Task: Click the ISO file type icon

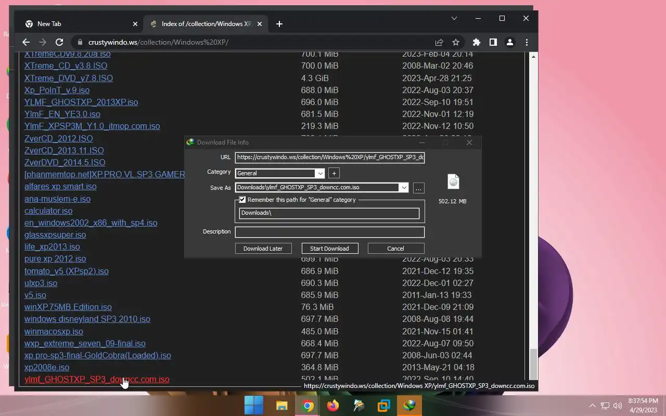Action: pyautogui.click(x=453, y=181)
